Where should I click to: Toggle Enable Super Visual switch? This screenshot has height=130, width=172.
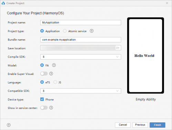(44, 74)
